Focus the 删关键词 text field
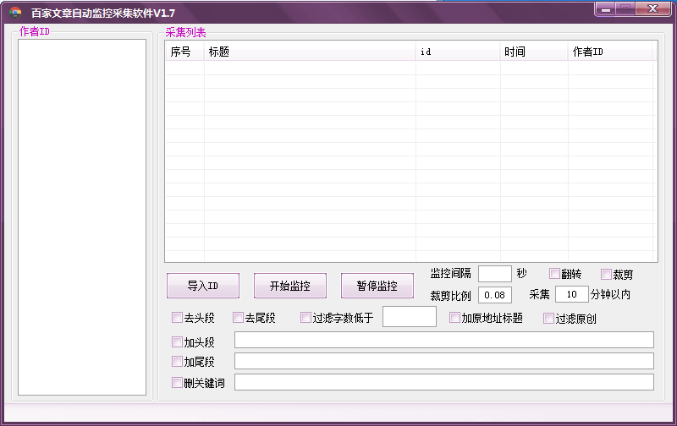677x426 pixels. click(443, 382)
